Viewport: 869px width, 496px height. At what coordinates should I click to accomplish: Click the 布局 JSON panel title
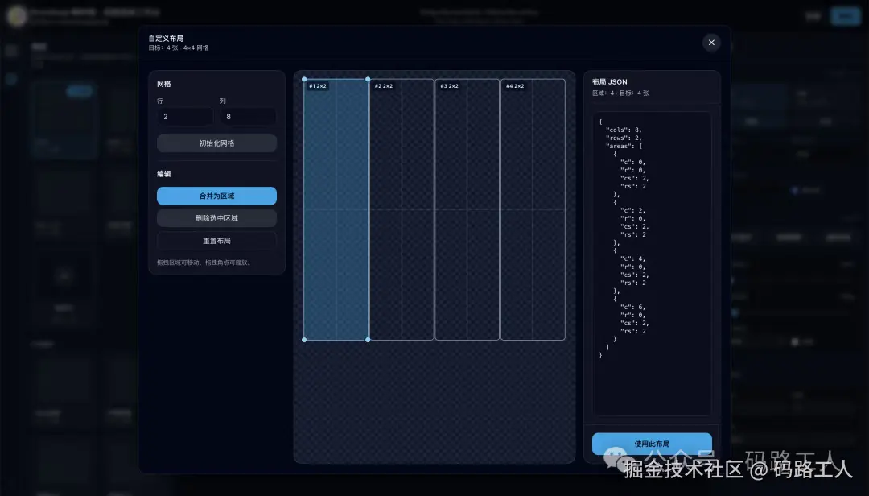(x=610, y=81)
